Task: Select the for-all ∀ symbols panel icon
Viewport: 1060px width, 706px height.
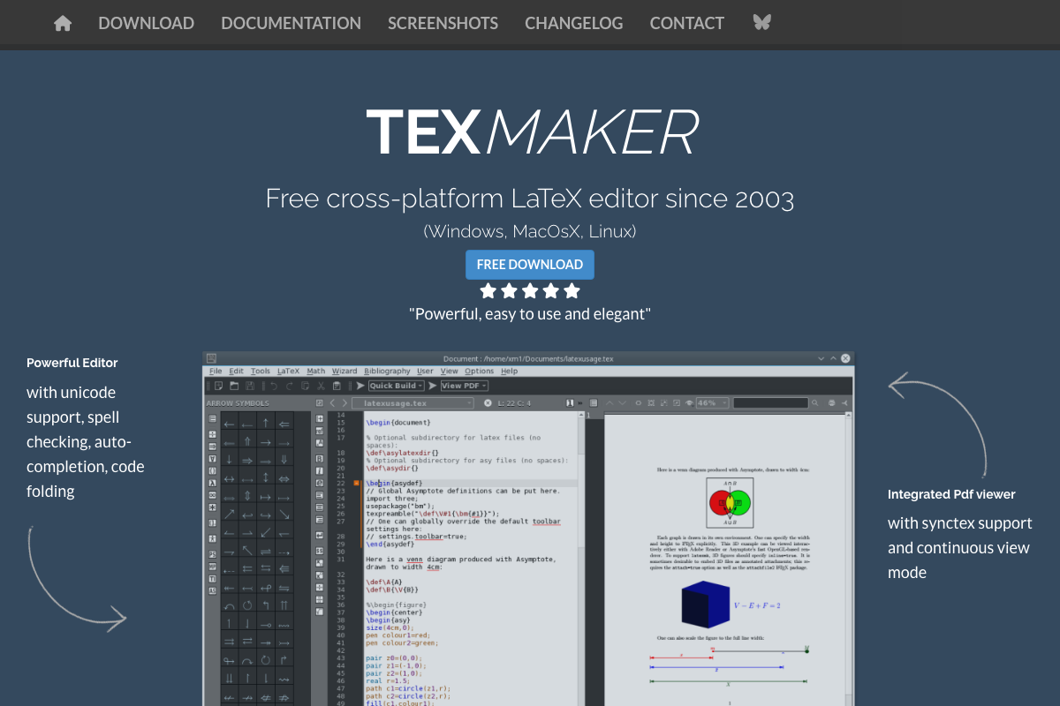Action: 213,459
